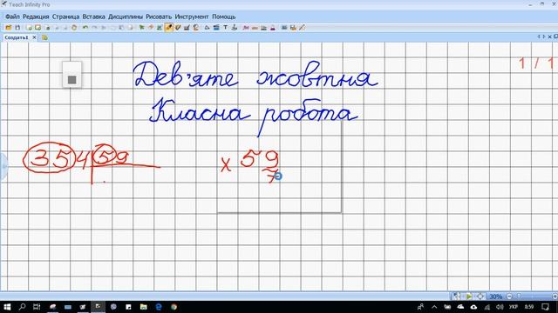558x313 pixels.
Task: Click the taskbar search magnifier
Action: coord(22,307)
